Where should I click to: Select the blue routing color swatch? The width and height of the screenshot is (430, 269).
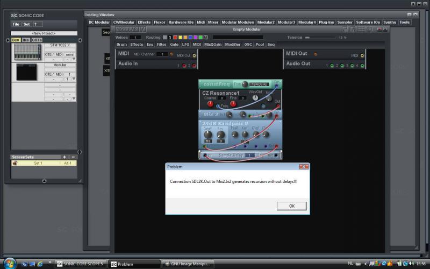(190, 37)
